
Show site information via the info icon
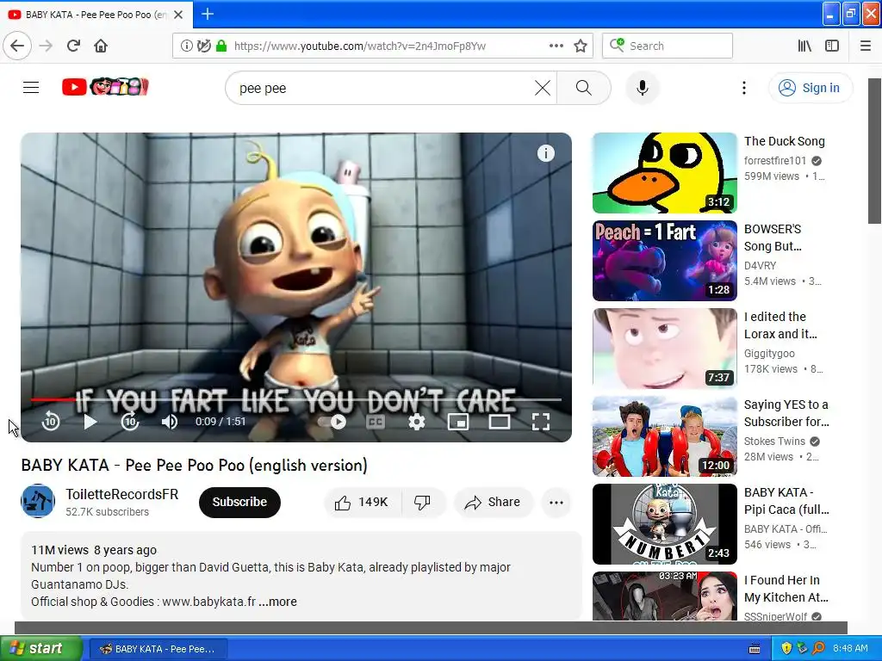[186, 46]
